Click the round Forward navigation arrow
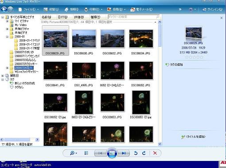226x168 pixels. (10, 9)
